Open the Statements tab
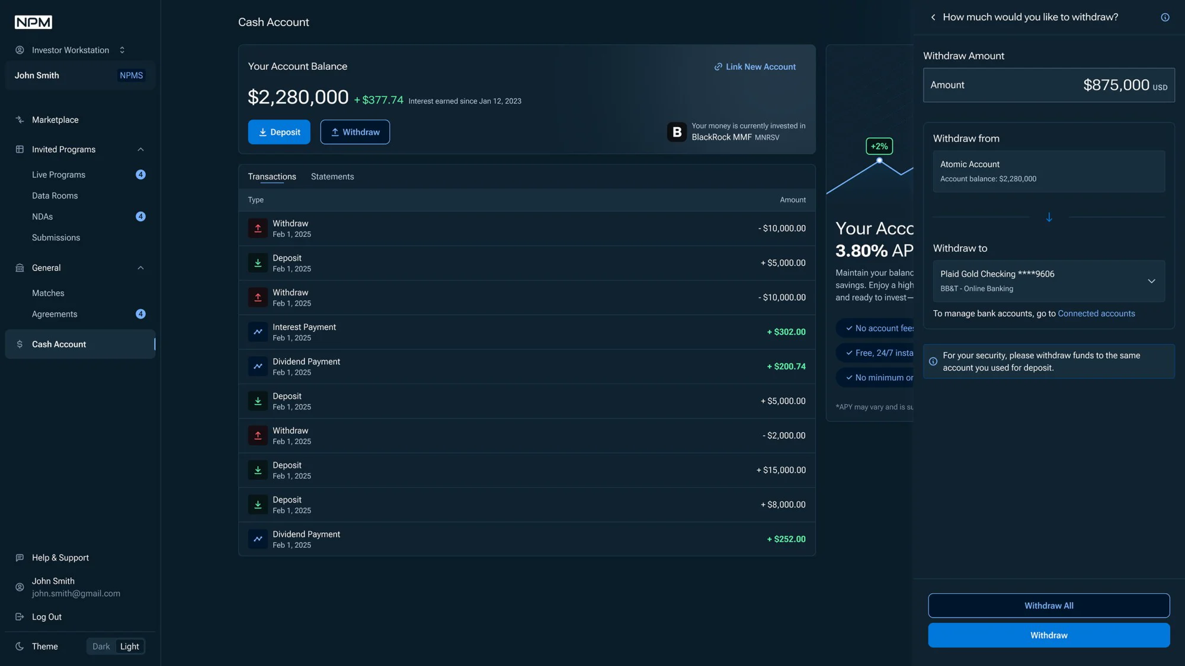Image resolution: width=1185 pixels, height=666 pixels. pos(332,176)
